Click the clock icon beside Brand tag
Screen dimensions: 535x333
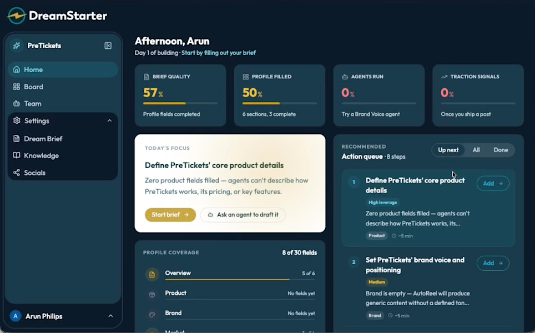(391, 316)
